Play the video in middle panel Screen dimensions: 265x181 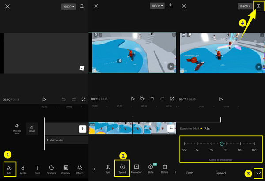click(x=133, y=99)
